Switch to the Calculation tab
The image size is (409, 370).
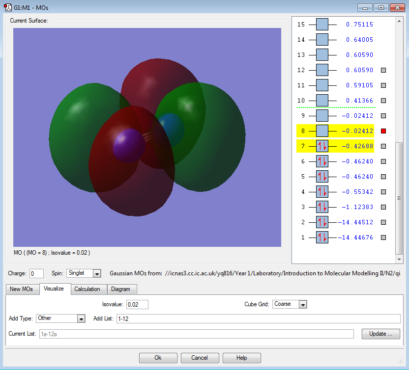[x=87, y=289]
